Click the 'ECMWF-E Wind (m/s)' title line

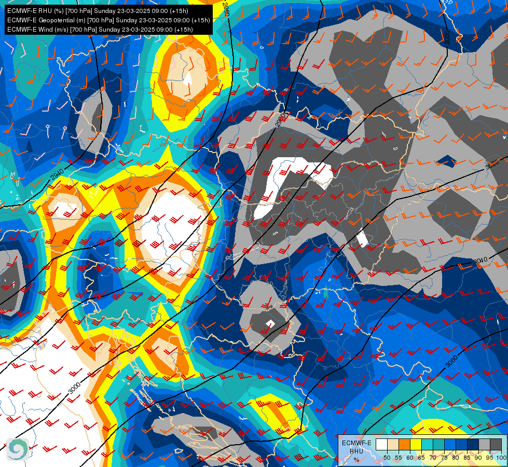coord(100,30)
